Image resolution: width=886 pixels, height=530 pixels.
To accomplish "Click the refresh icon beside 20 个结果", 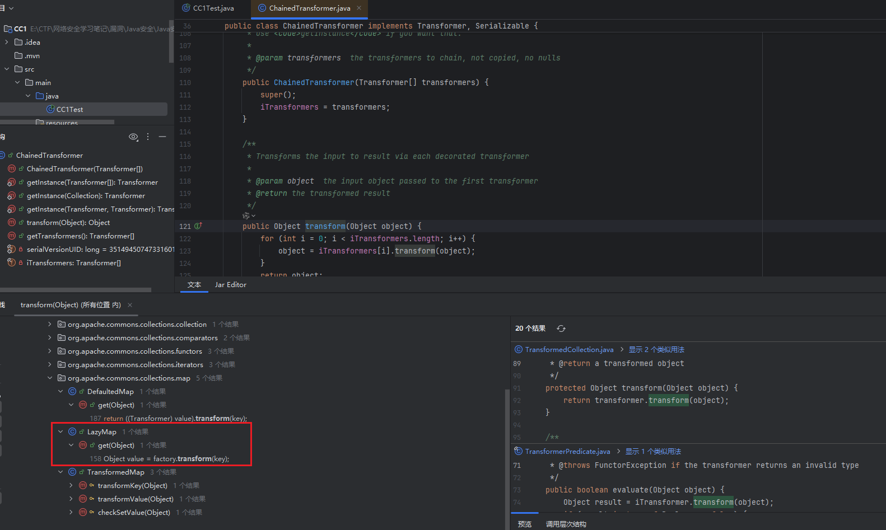I will (561, 329).
